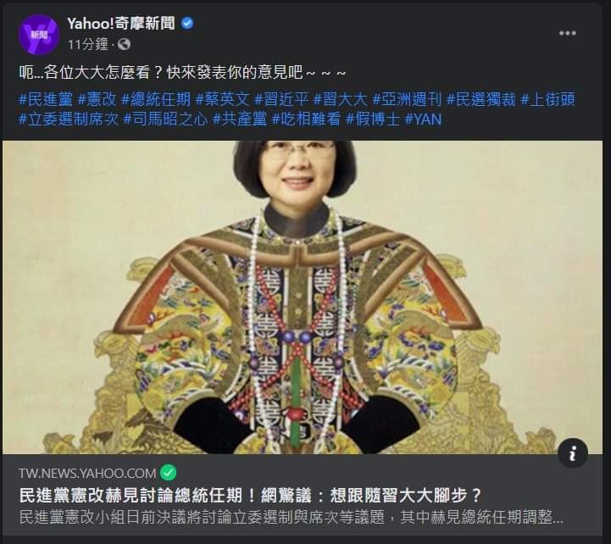Open the three-dot post options menu

click(x=568, y=33)
